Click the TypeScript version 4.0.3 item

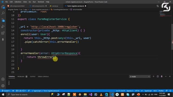pos(155,91)
